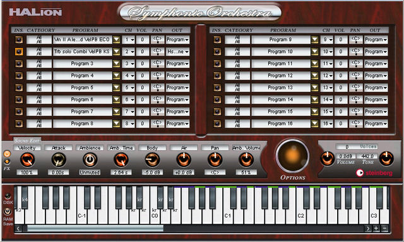This screenshot has width=404, height=242.
Task: Open the Options orb button
Action: [x=292, y=156]
